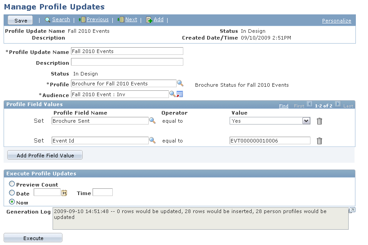
Task: Go to Next profile update link
Action: 131,19
